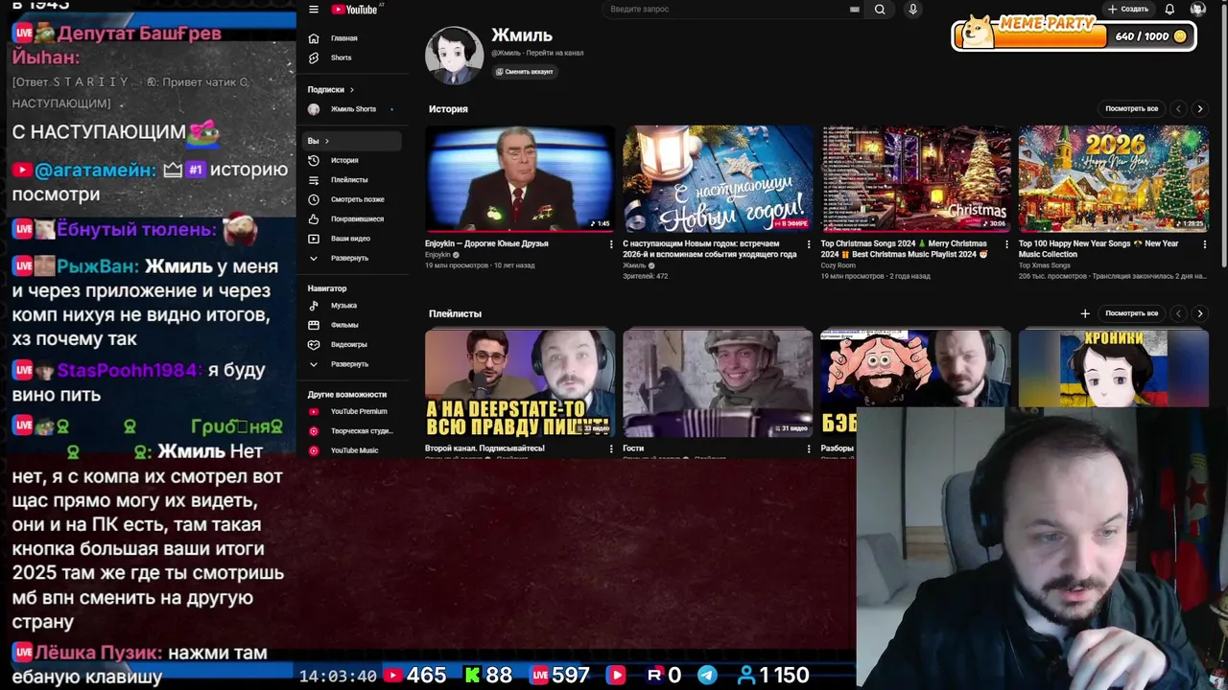This screenshot has height=690, width=1228.
Task: Open Фильмы in the Навигатор section
Action: click(x=352, y=325)
